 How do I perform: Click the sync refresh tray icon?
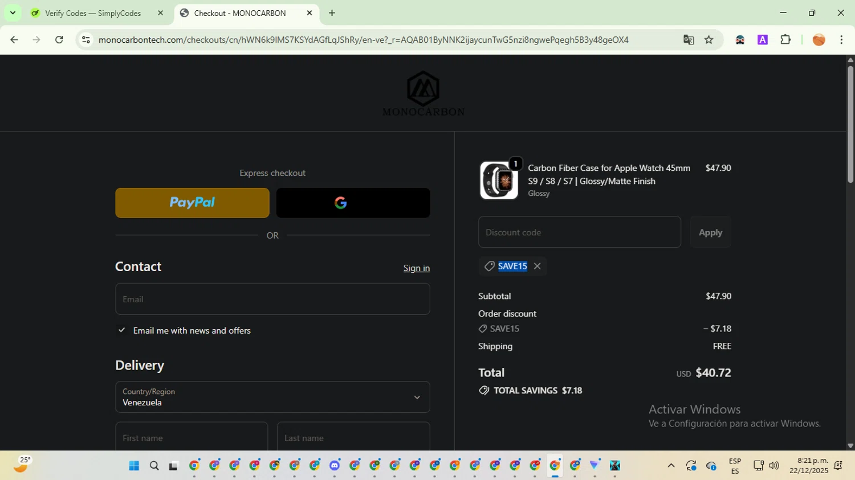pyautogui.click(x=691, y=466)
